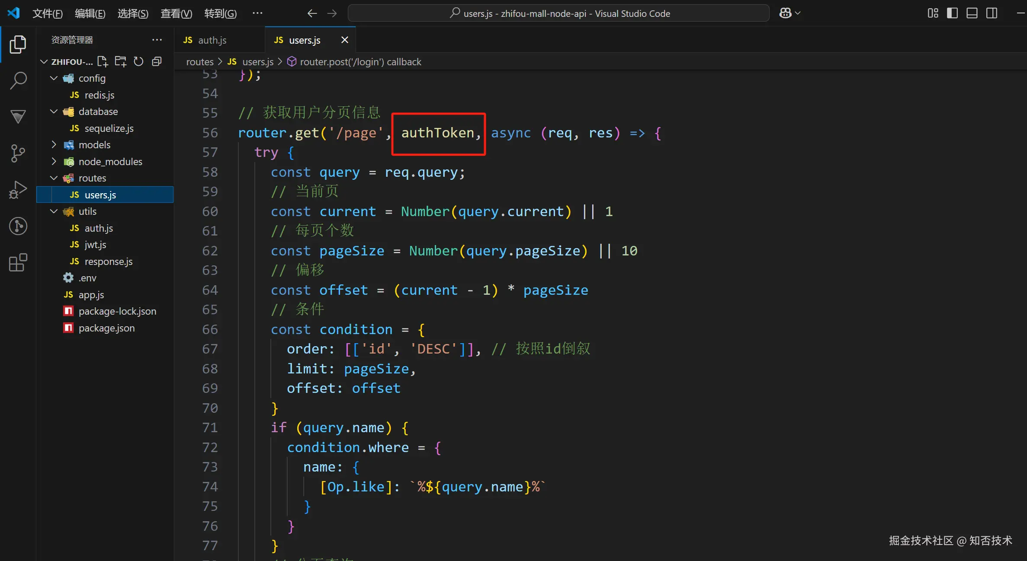Open Source Control view
This screenshot has width=1027, height=561.
[x=18, y=153]
